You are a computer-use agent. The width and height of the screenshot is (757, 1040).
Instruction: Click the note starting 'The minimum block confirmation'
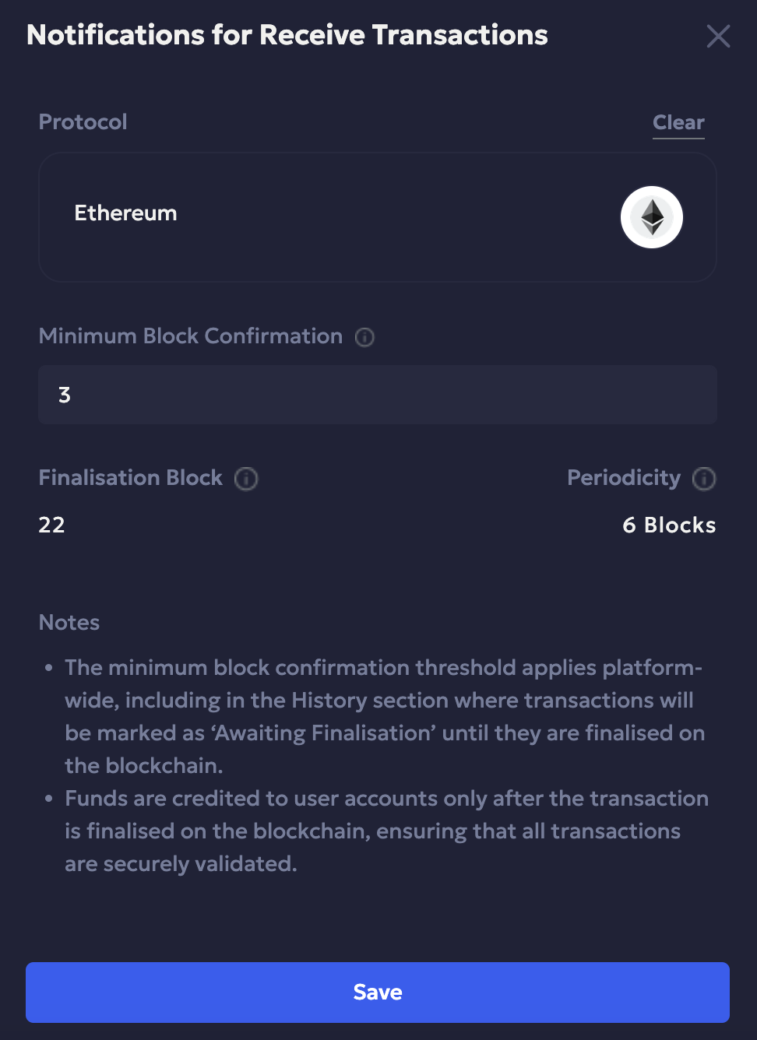385,716
